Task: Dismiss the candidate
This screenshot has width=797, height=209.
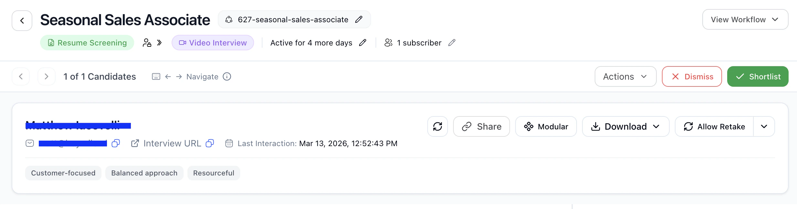Action: click(x=692, y=76)
